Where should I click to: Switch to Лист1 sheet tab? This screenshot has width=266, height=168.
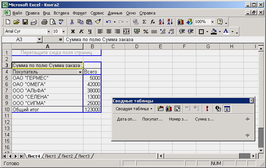pyautogui.click(x=50, y=156)
